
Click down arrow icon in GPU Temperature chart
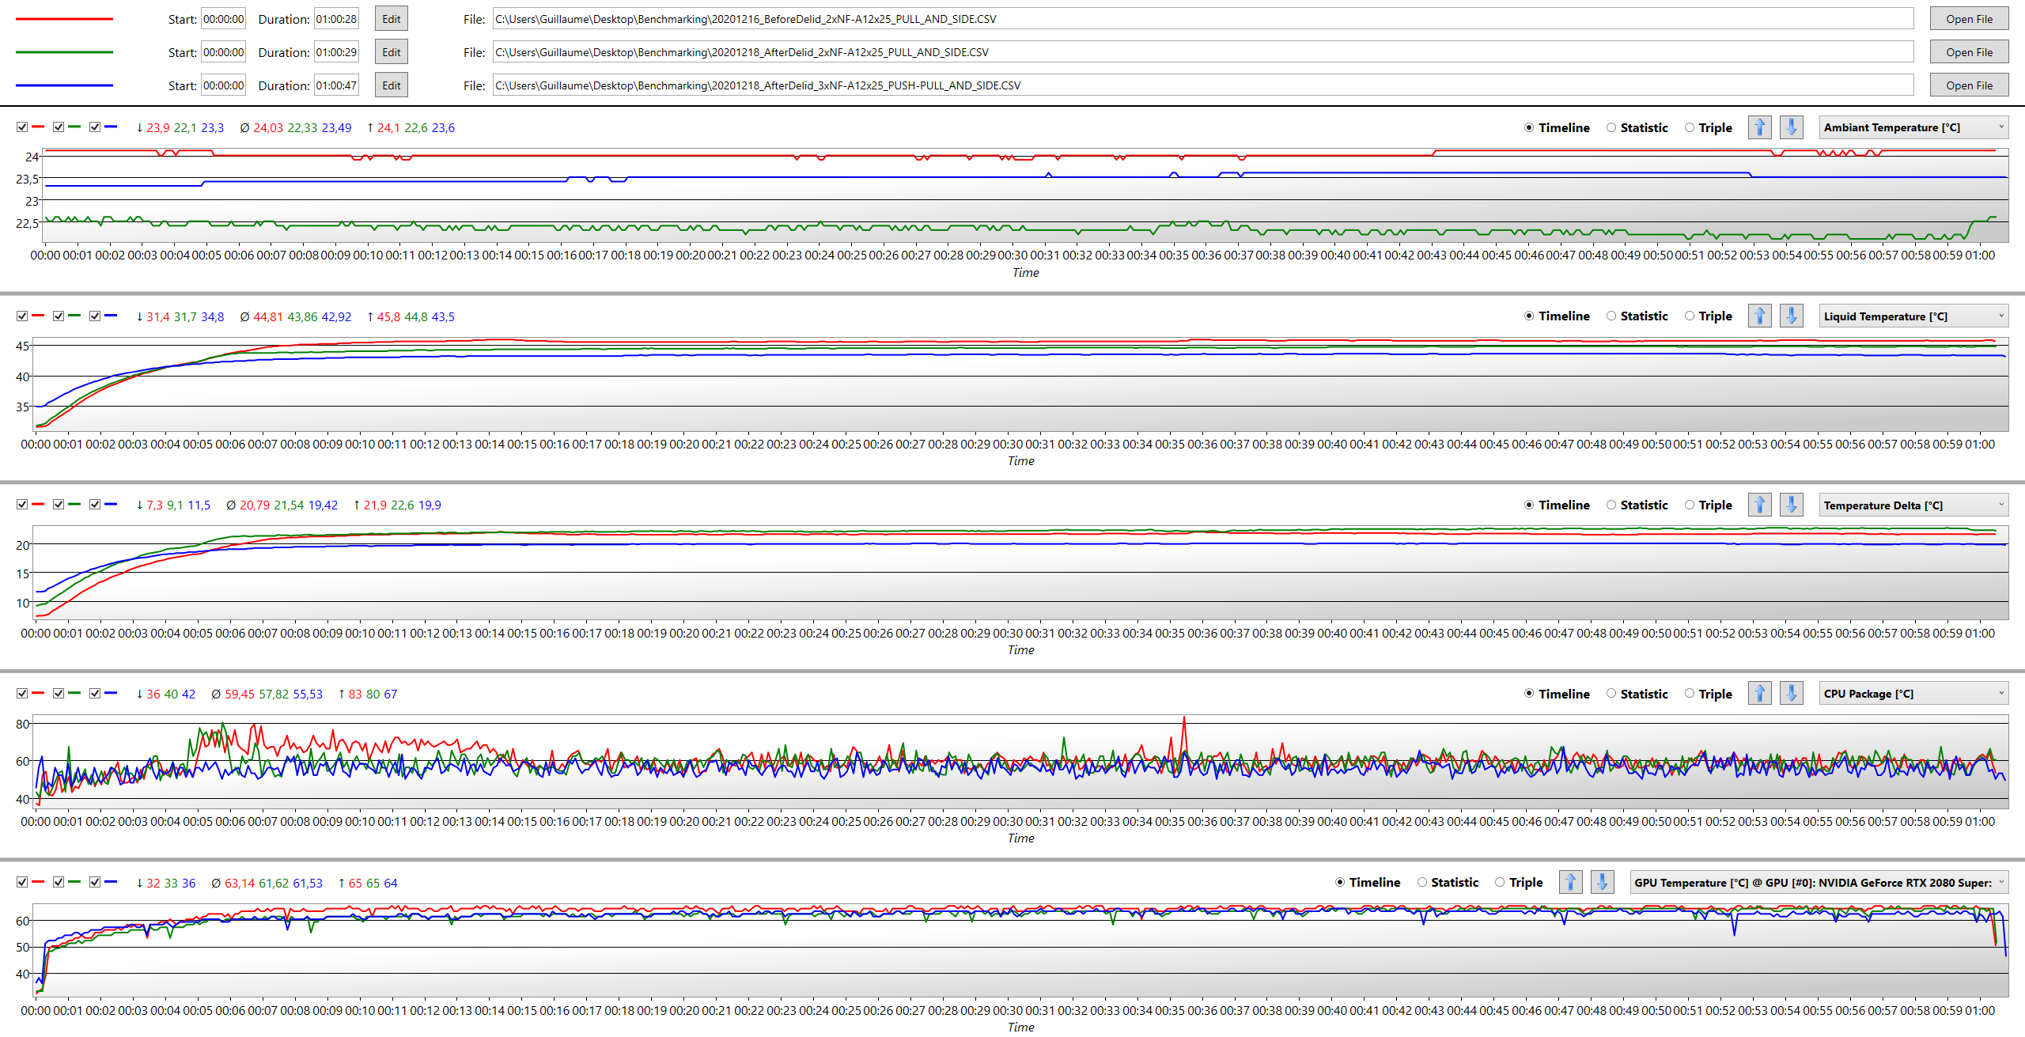coord(1602,882)
